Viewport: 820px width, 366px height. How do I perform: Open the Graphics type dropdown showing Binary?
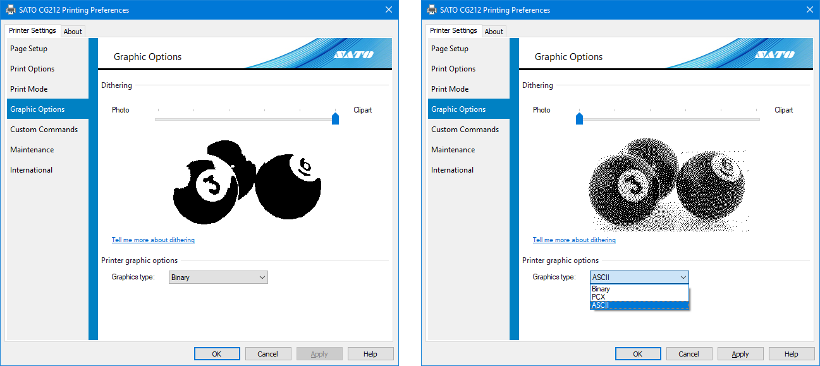[x=219, y=277]
